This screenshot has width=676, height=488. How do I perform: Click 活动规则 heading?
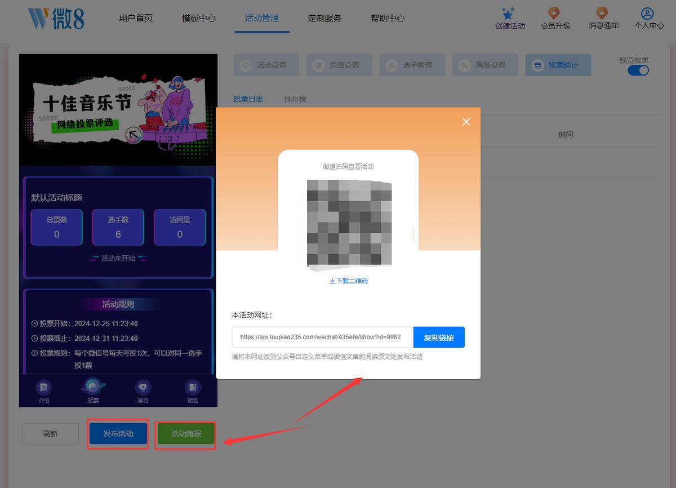pos(118,304)
